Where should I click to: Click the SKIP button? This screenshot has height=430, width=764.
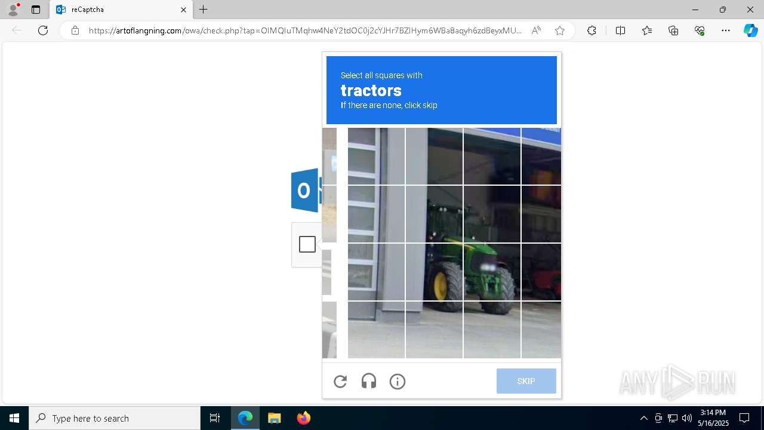[526, 381]
